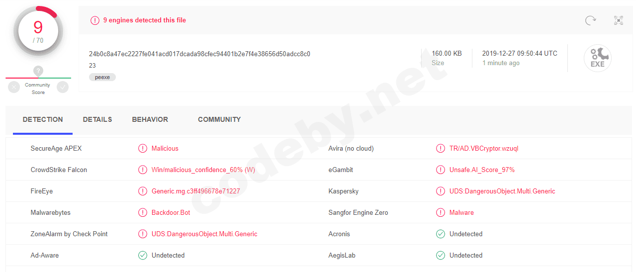The height and width of the screenshot is (272, 636).
Task: Click the FireEye engine name
Action: pos(42,191)
